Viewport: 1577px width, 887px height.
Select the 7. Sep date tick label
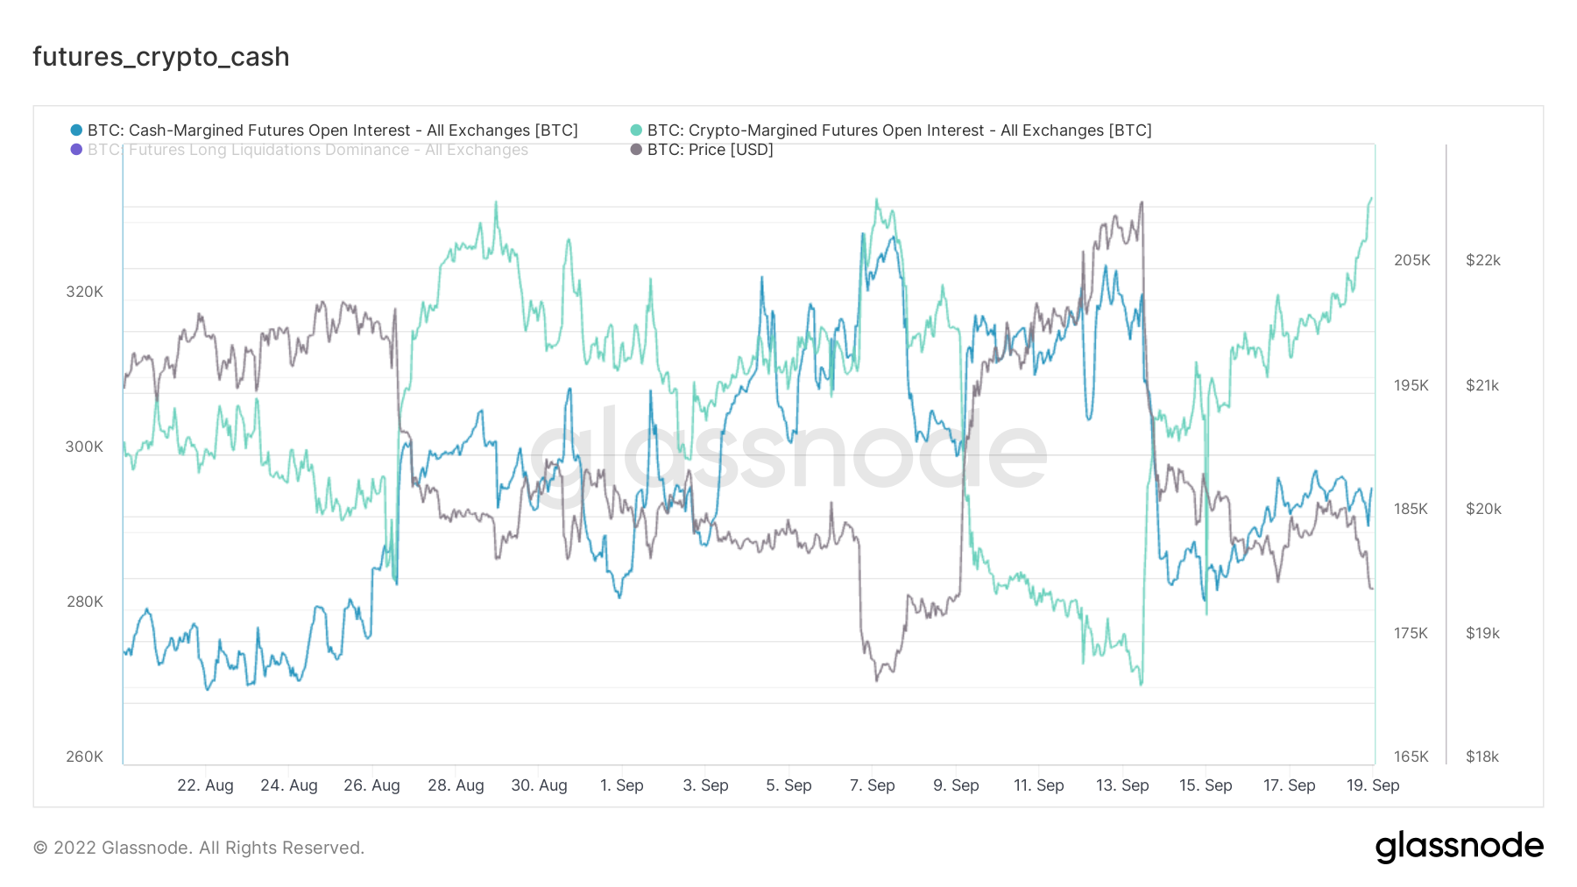coord(872,785)
